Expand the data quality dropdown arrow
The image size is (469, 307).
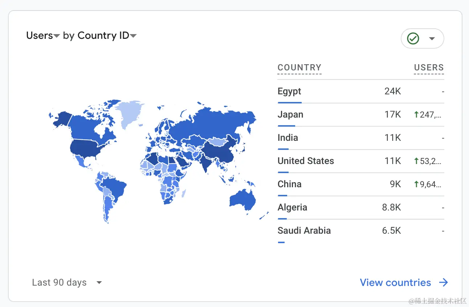click(432, 38)
